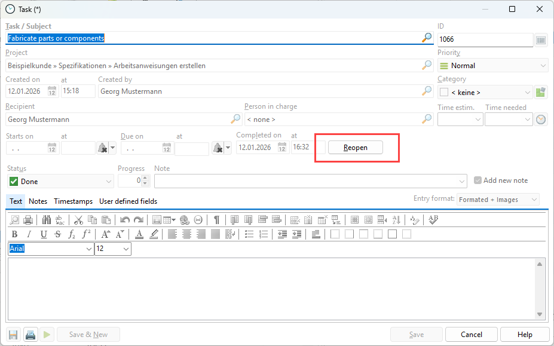Click the font color icon

click(139, 234)
